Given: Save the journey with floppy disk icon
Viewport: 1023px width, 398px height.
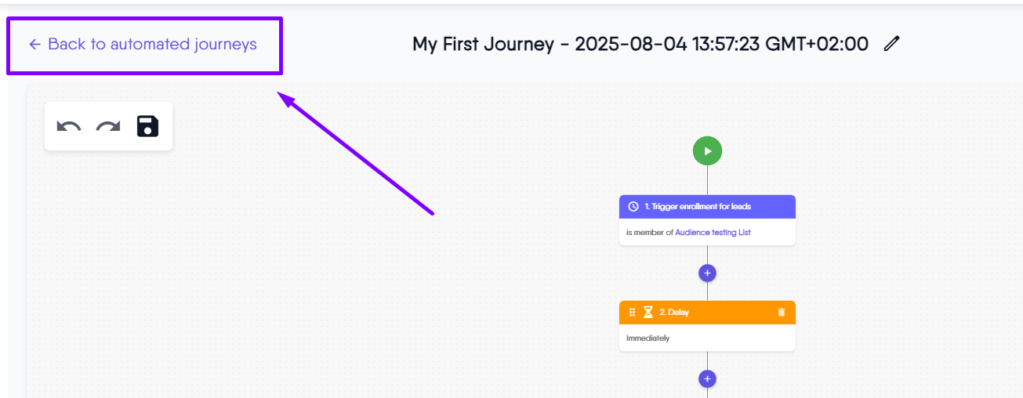Looking at the screenshot, I should 148,126.
